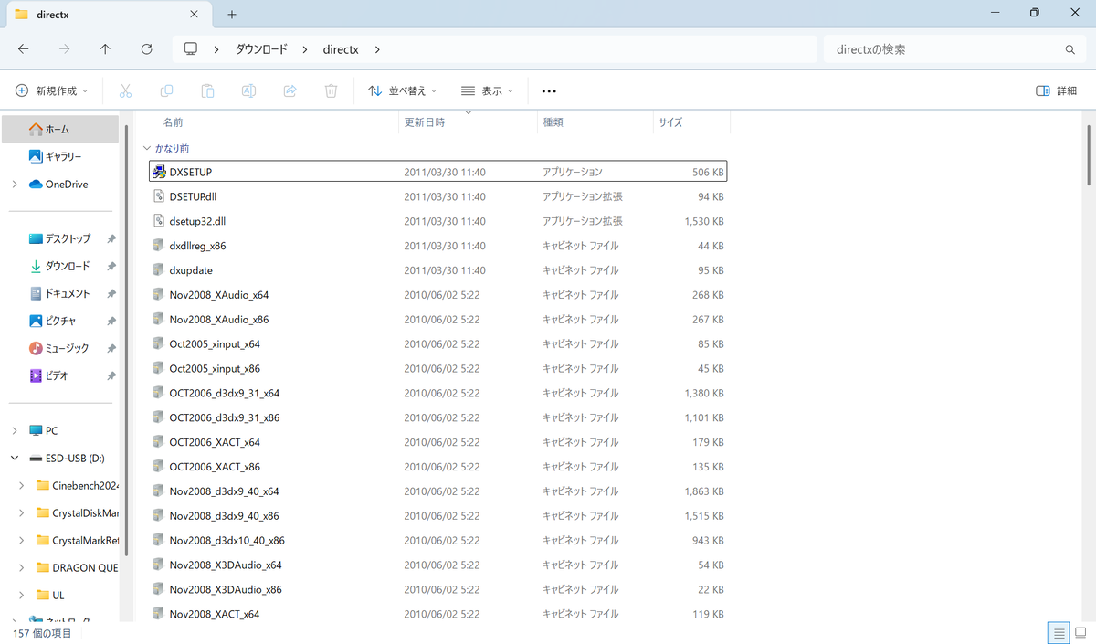Go up one folder level
The width and height of the screenshot is (1096, 644).
105,49
